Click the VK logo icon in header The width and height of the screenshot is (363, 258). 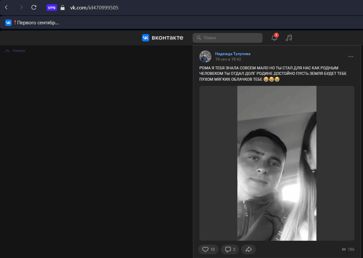click(146, 38)
